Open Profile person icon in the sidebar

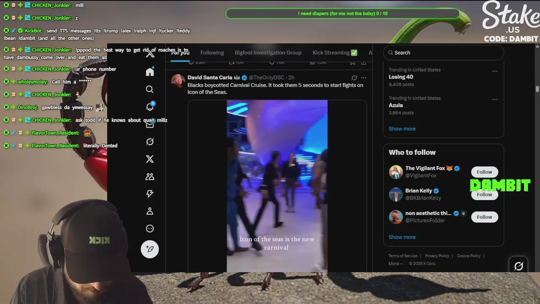pyautogui.click(x=150, y=211)
